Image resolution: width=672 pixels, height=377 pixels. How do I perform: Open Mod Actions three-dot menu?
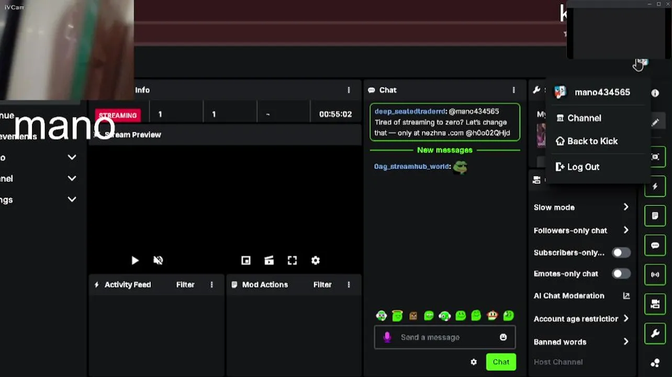(349, 285)
